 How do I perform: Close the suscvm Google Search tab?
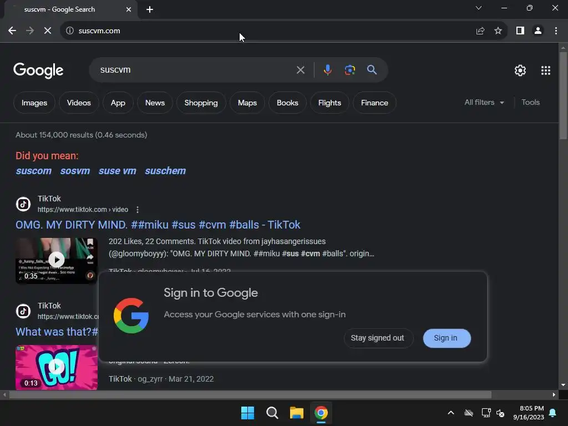click(129, 9)
